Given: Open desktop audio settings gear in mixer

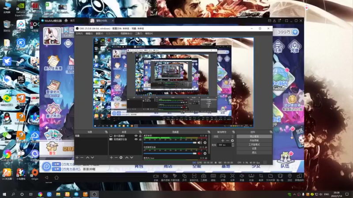Looking at the screenshot, I should click(205, 143).
